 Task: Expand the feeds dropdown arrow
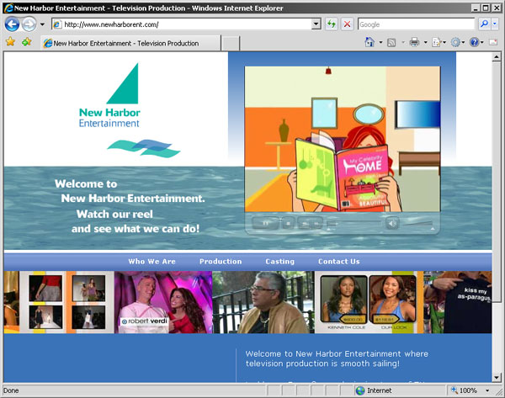pyautogui.click(x=403, y=42)
